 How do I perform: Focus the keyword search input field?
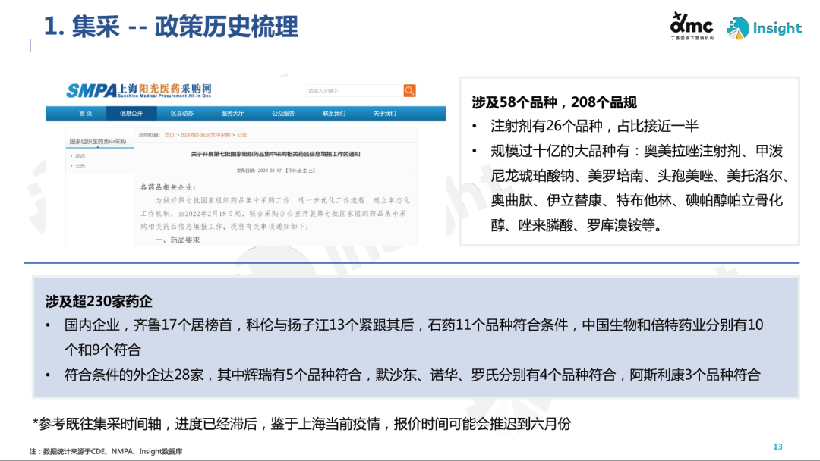point(355,91)
